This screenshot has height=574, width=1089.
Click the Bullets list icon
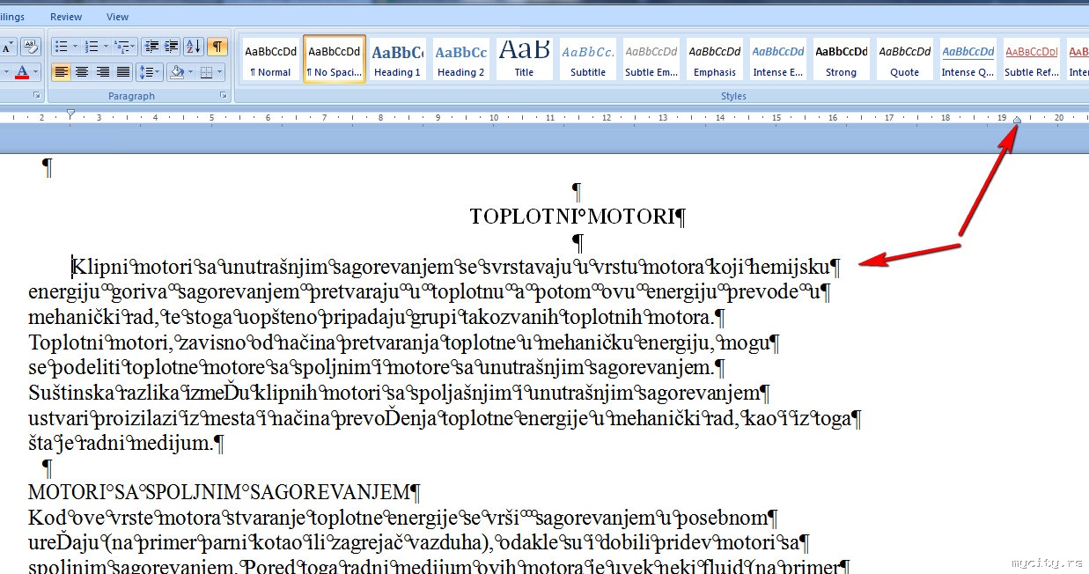pyautogui.click(x=60, y=46)
